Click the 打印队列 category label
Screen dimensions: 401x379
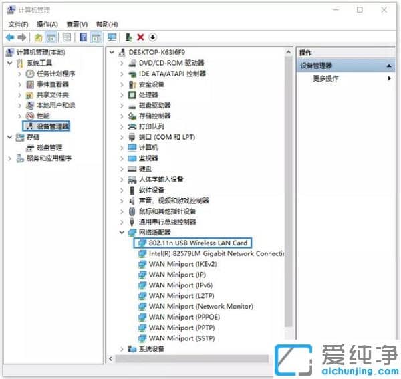tap(152, 126)
